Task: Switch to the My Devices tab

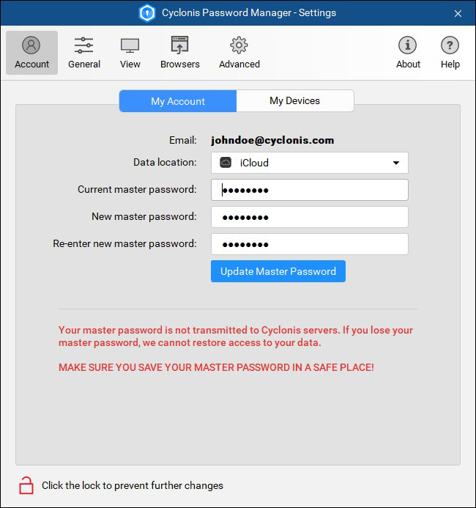Action: [294, 101]
